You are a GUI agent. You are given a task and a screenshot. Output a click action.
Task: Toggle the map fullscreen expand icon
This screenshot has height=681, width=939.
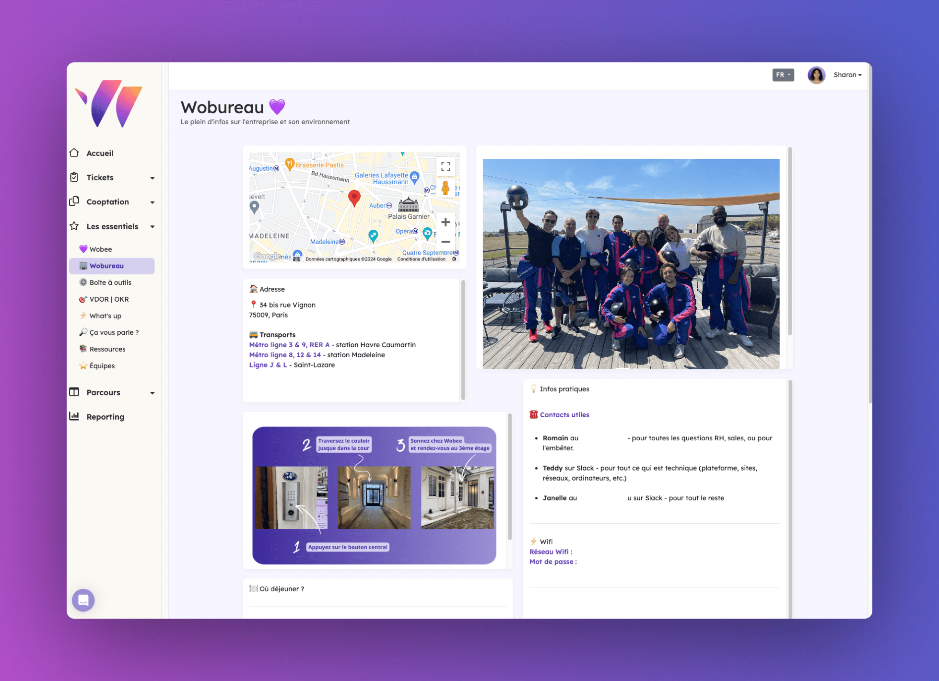(x=446, y=166)
